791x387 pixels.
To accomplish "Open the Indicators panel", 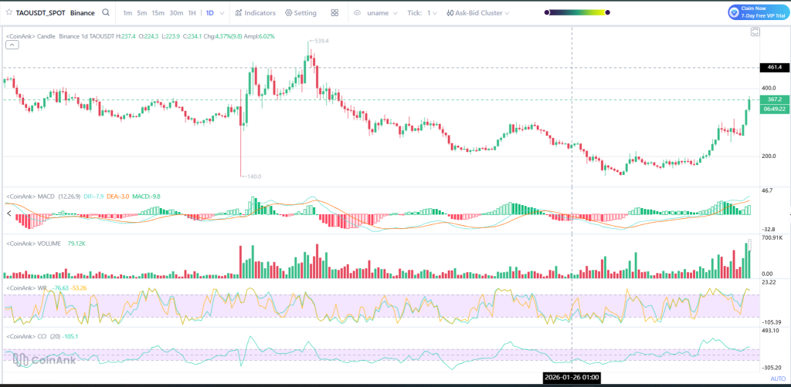I will pyautogui.click(x=255, y=13).
